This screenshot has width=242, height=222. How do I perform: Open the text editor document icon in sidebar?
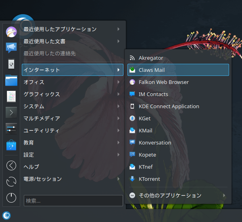[11, 96]
